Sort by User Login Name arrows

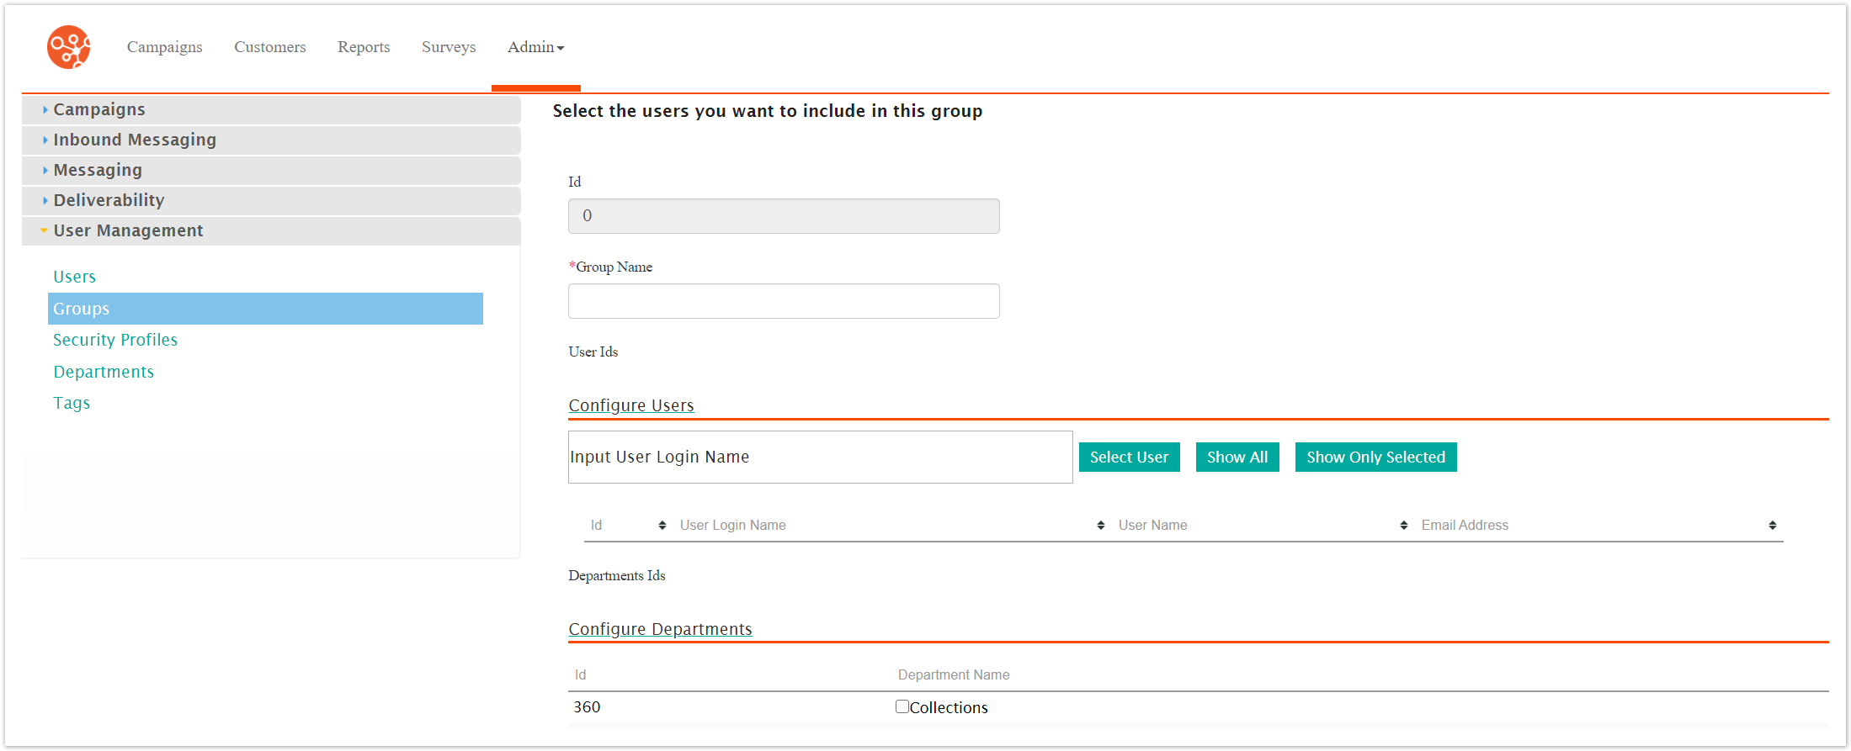1100,526
